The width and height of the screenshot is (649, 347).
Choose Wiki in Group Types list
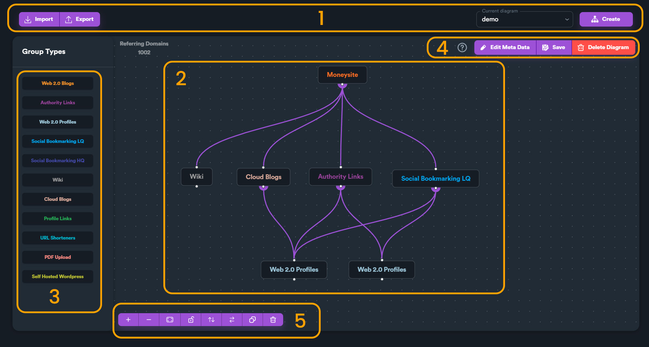[x=58, y=180]
